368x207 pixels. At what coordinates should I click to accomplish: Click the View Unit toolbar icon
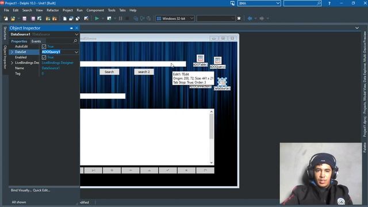point(65,18)
